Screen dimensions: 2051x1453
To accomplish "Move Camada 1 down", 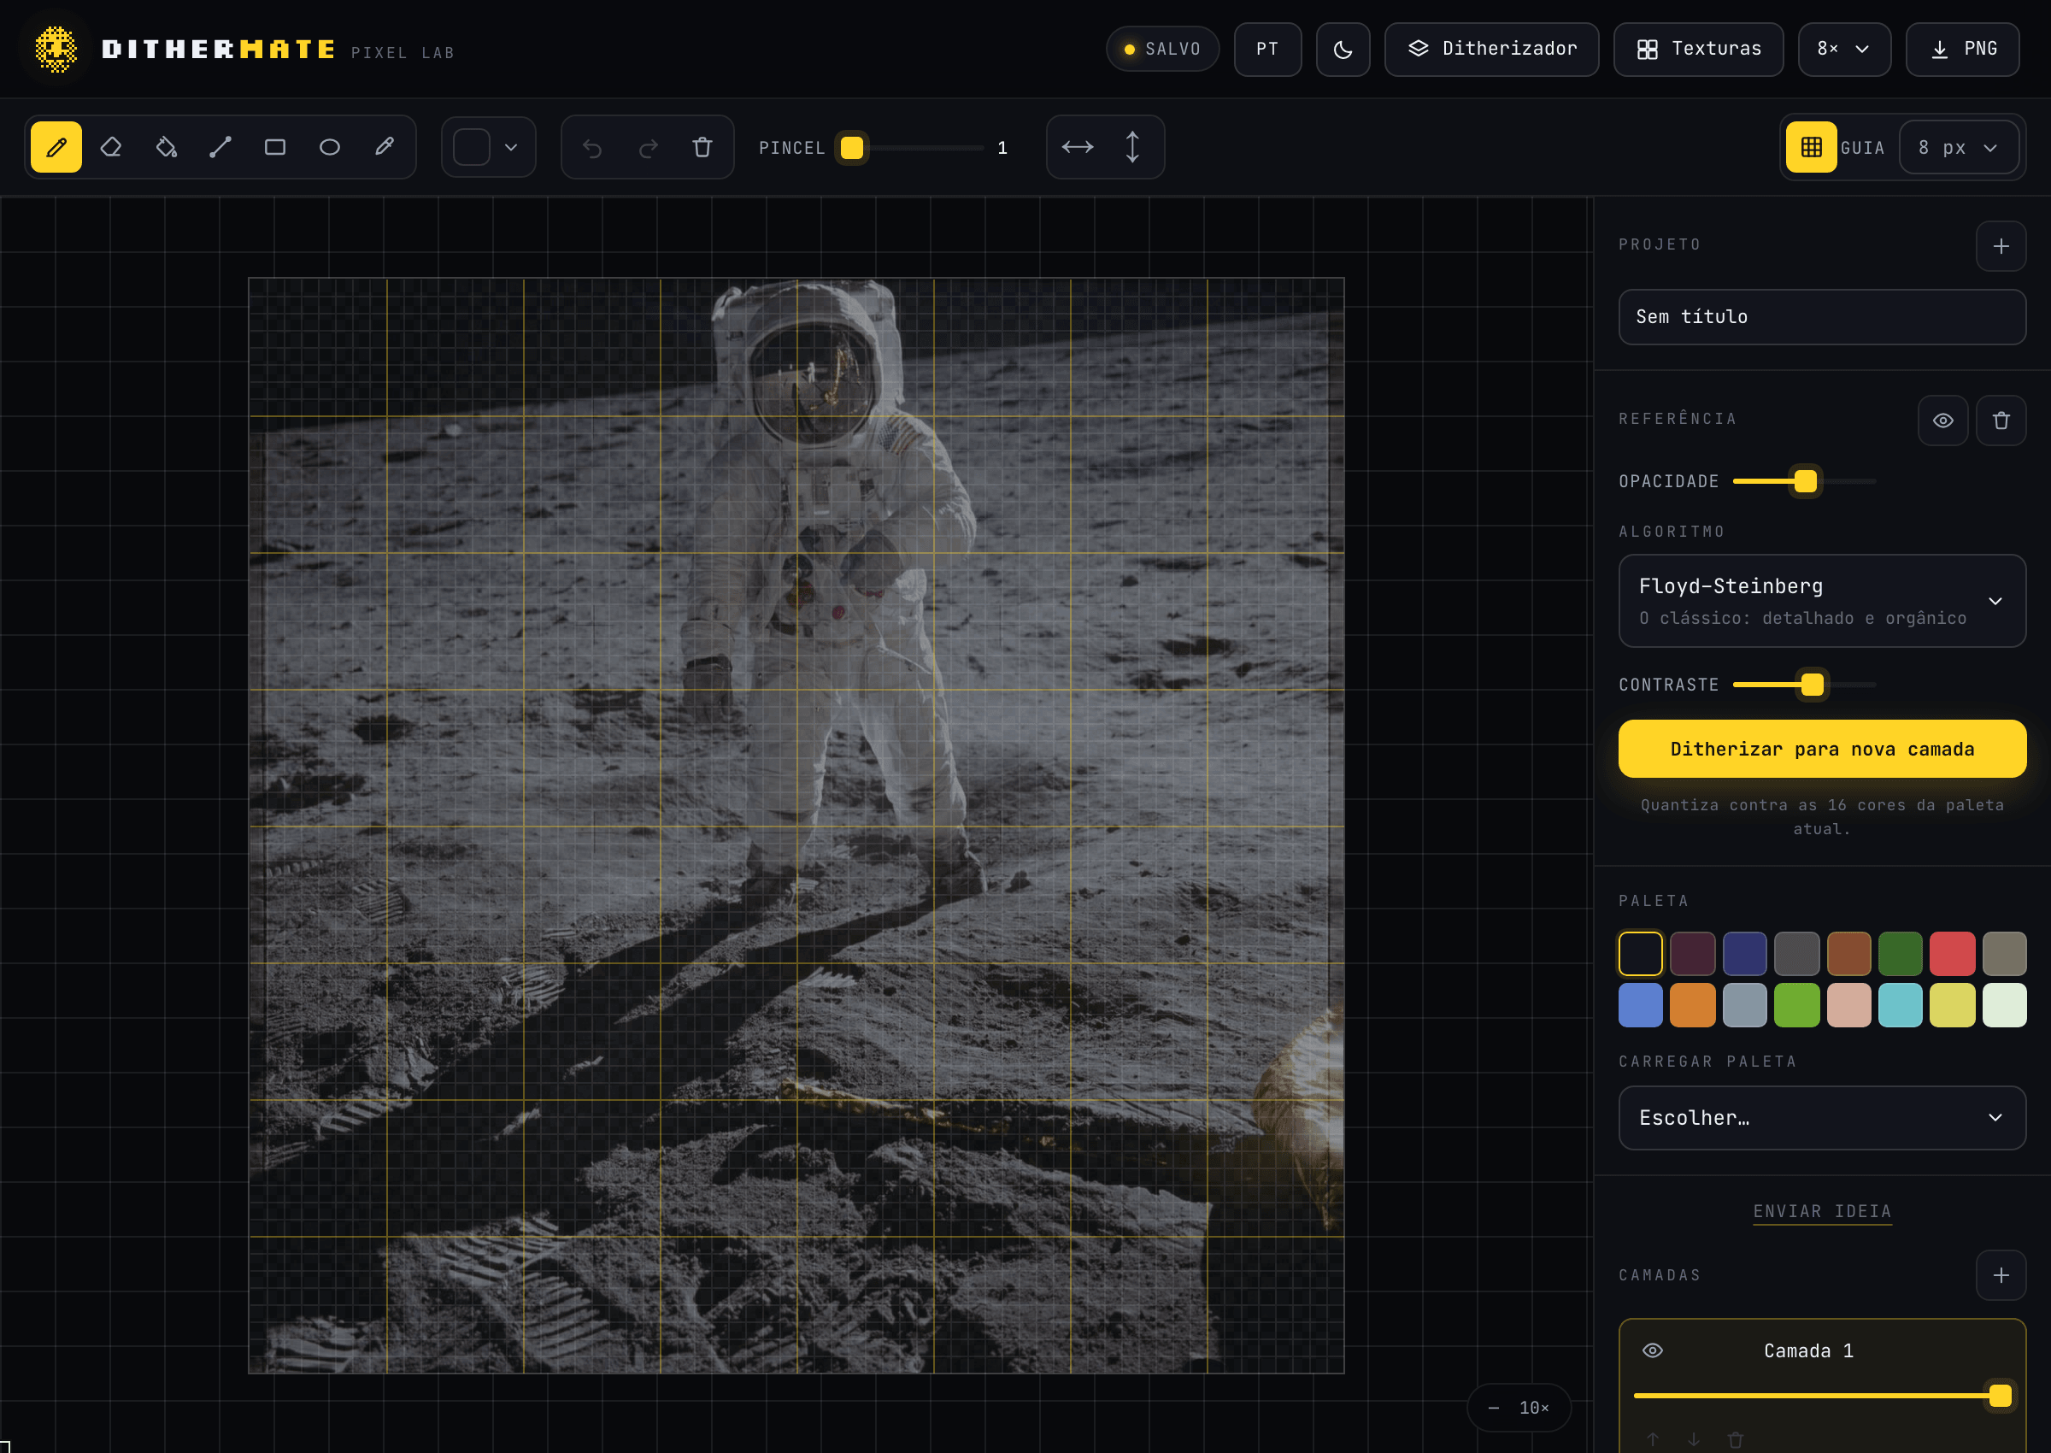I will [x=1694, y=1438].
